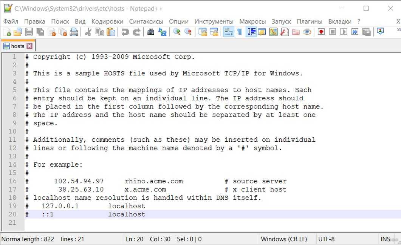This screenshot has height=245, width=401.
Task: Toggle INS insert mode in status bar
Action: coord(385,239)
